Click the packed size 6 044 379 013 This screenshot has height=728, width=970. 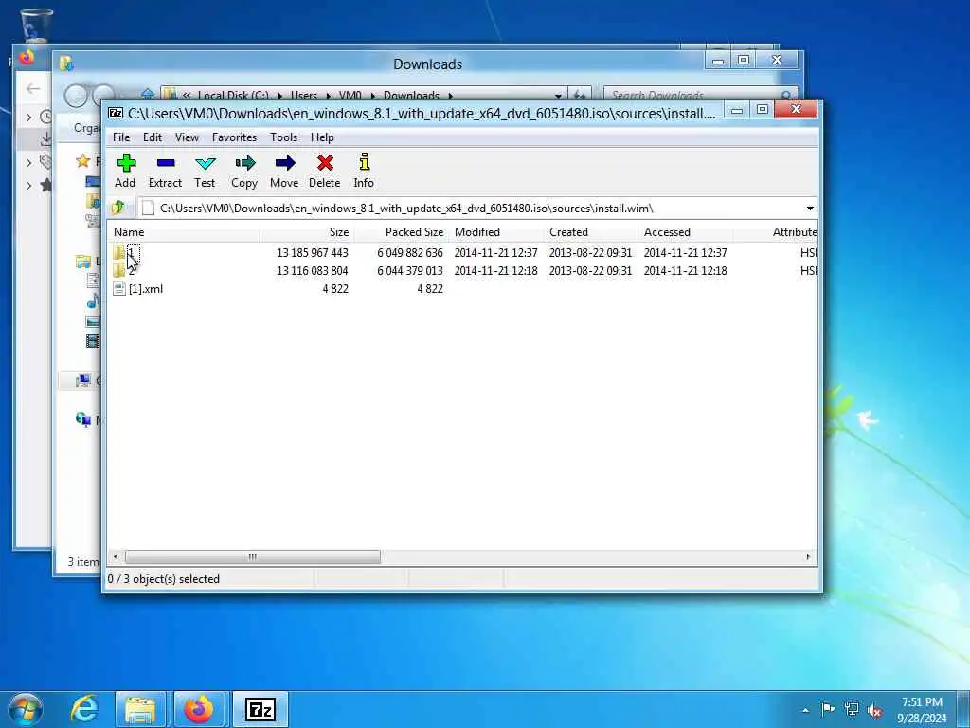(410, 270)
